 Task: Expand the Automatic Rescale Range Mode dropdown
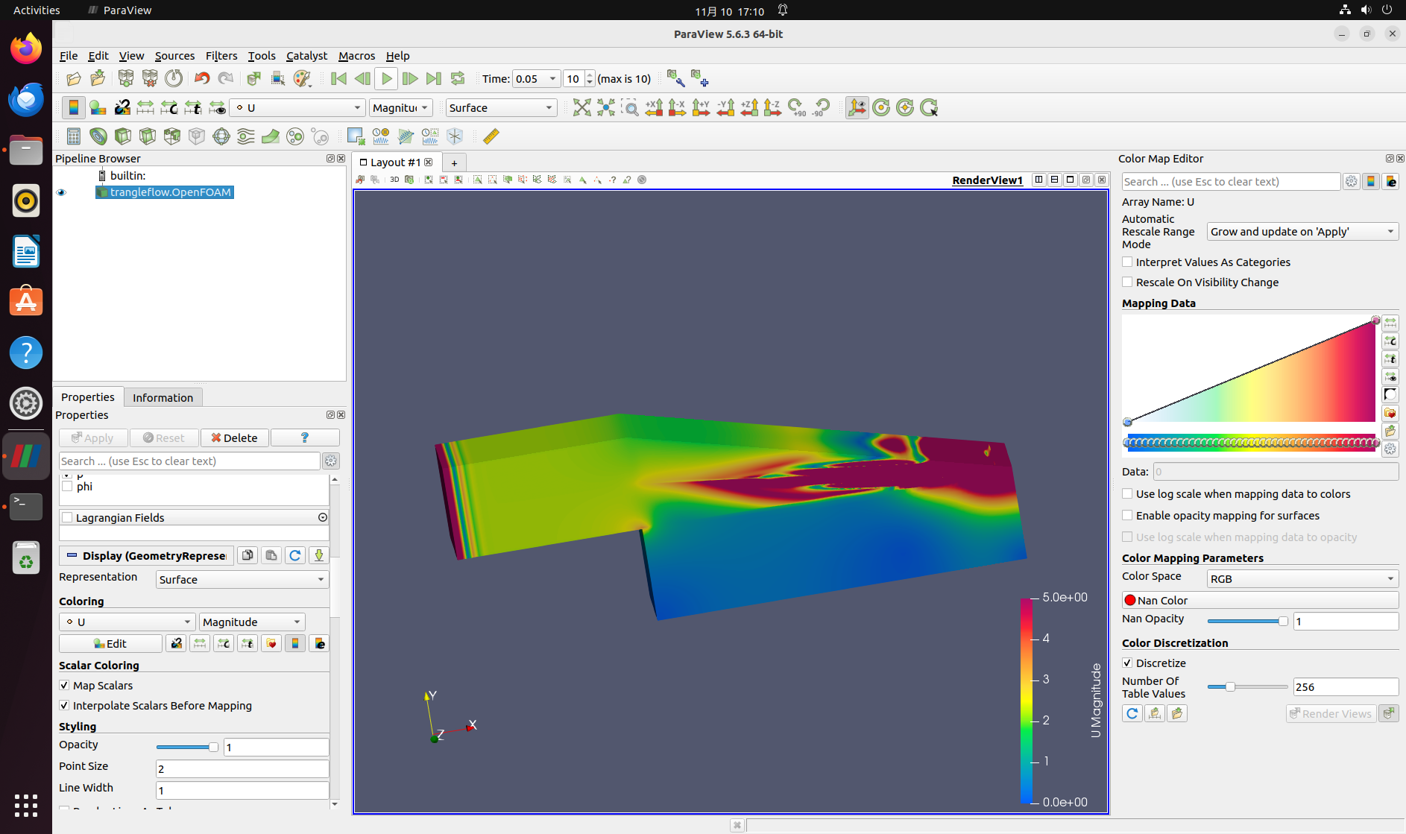pos(1302,232)
